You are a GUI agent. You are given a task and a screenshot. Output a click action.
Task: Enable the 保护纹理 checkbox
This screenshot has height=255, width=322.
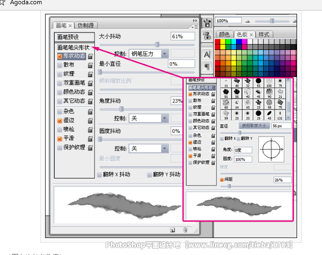[x=60, y=148]
